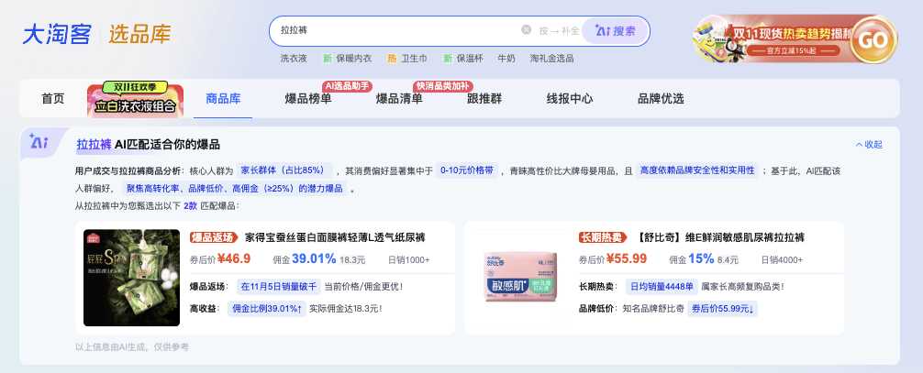Go to the 首页 tab
The width and height of the screenshot is (923, 373).
53,98
